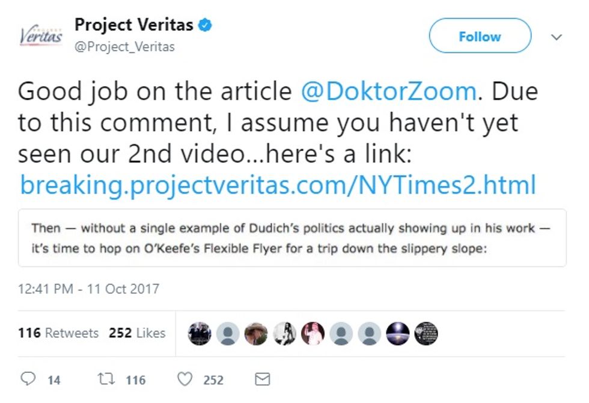This screenshot has width=589, height=403.
Task: Click the direct message envelope icon
Action: point(263,379)
